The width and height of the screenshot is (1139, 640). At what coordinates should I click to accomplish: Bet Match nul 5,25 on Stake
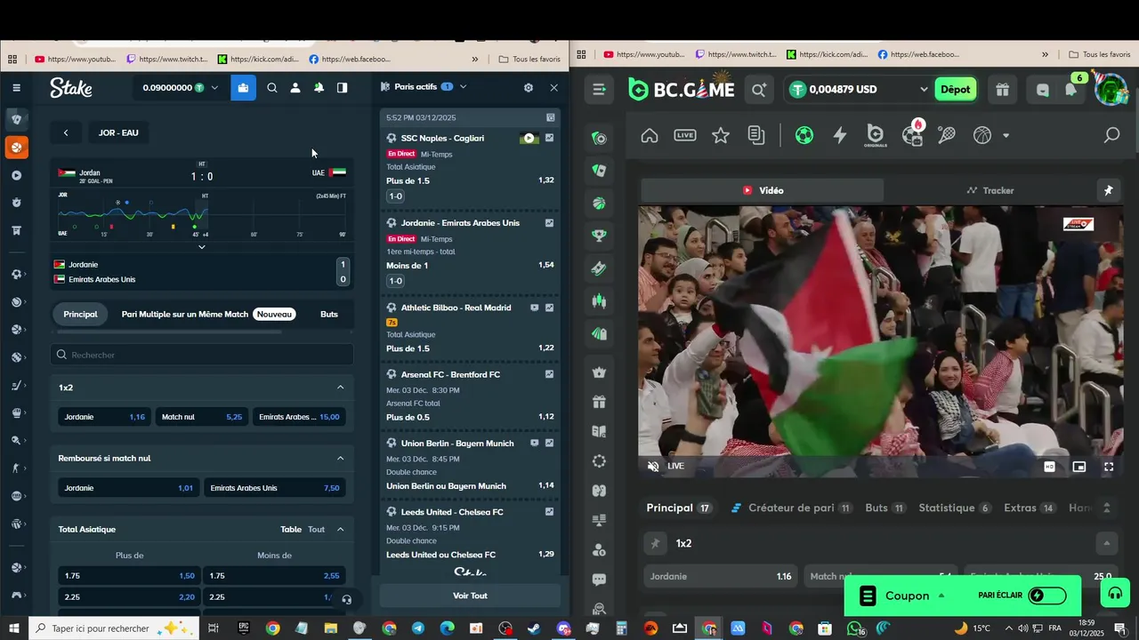201,417
